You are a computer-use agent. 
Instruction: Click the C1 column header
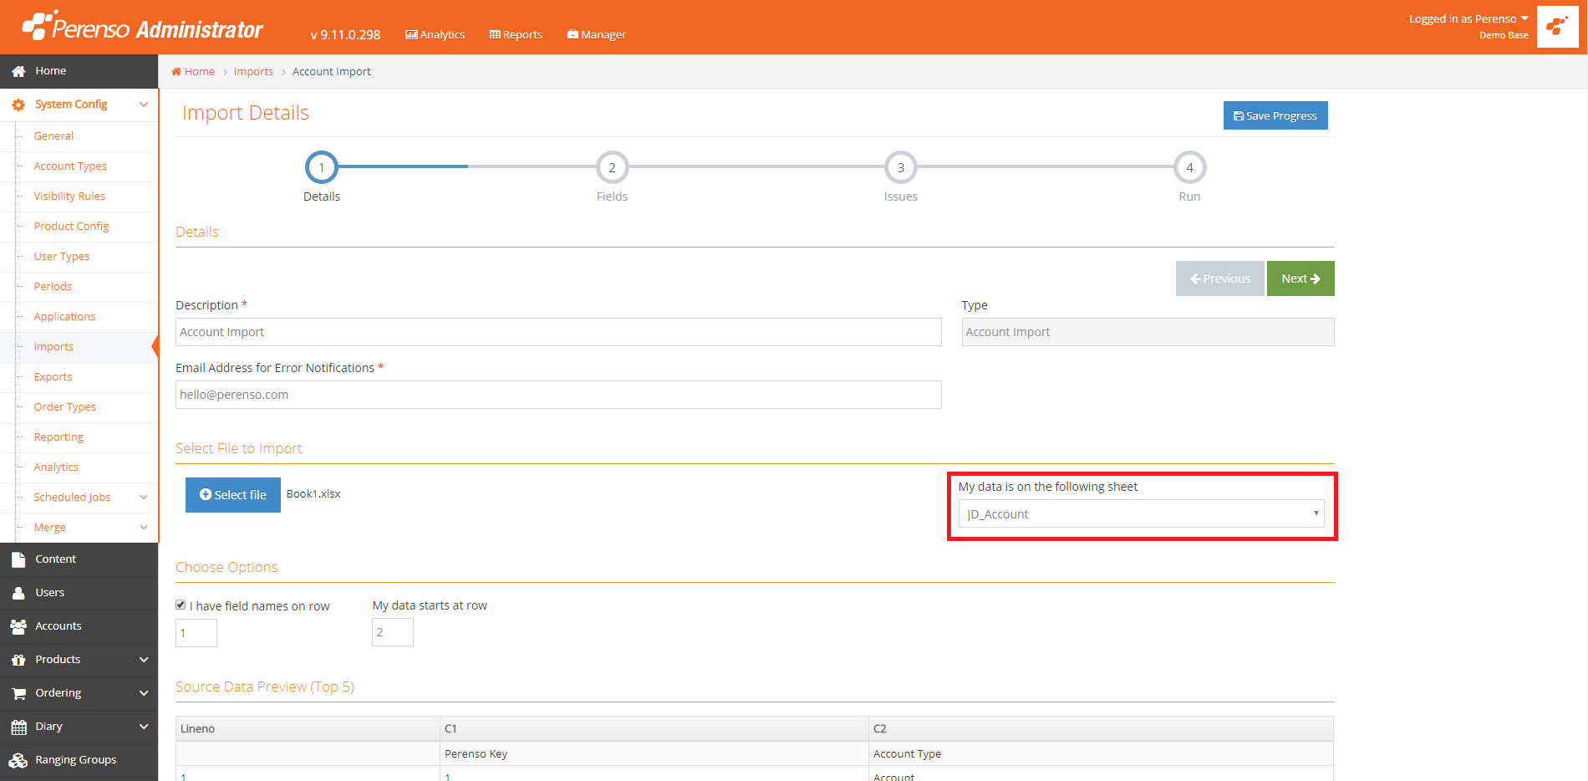click(654, 728)
